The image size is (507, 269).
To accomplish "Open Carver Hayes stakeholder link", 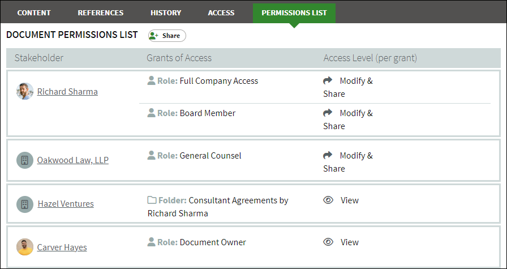I will (62, 247).
